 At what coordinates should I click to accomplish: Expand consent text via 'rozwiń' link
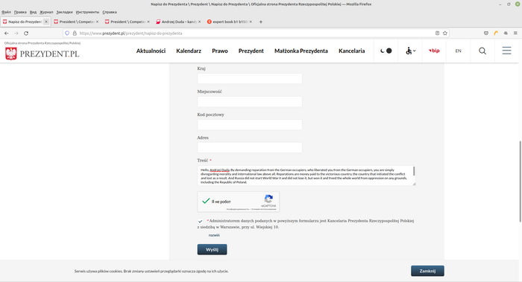pyautogui.click(x=214, y=235)
